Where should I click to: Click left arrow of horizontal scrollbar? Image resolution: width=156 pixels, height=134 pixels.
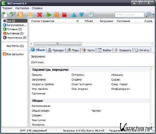coord(31,44)
